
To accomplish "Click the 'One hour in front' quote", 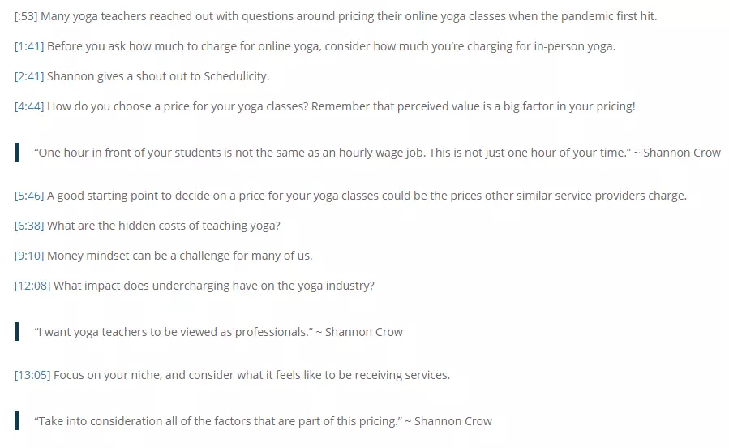I will point(377,153).
